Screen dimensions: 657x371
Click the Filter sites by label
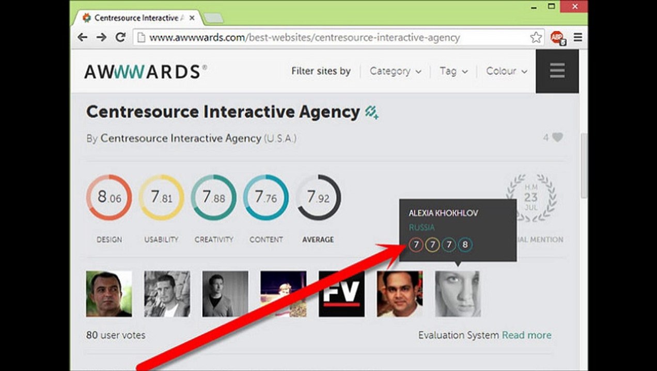[x=321, y=71]
